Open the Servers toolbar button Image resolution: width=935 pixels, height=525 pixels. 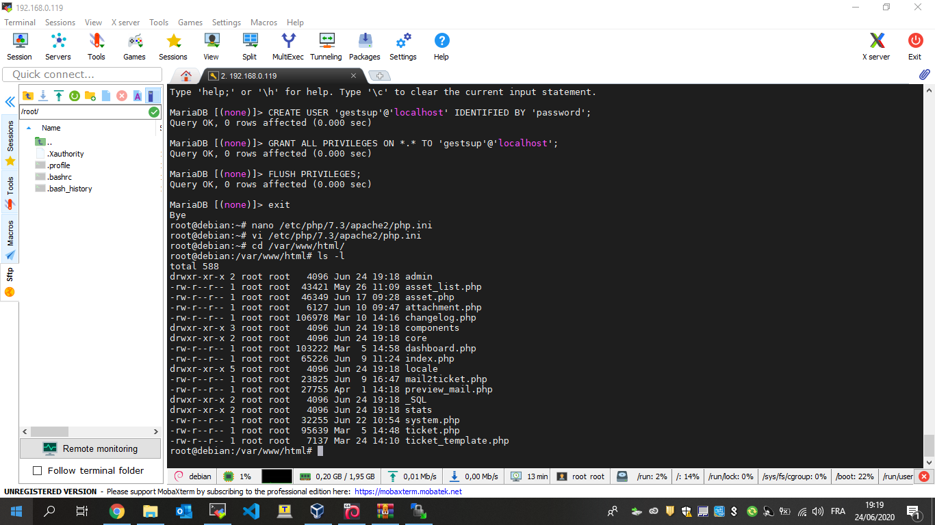coord(58,46)
